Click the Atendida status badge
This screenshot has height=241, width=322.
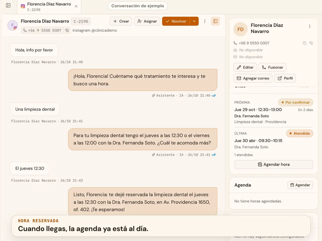coord(300,133)
